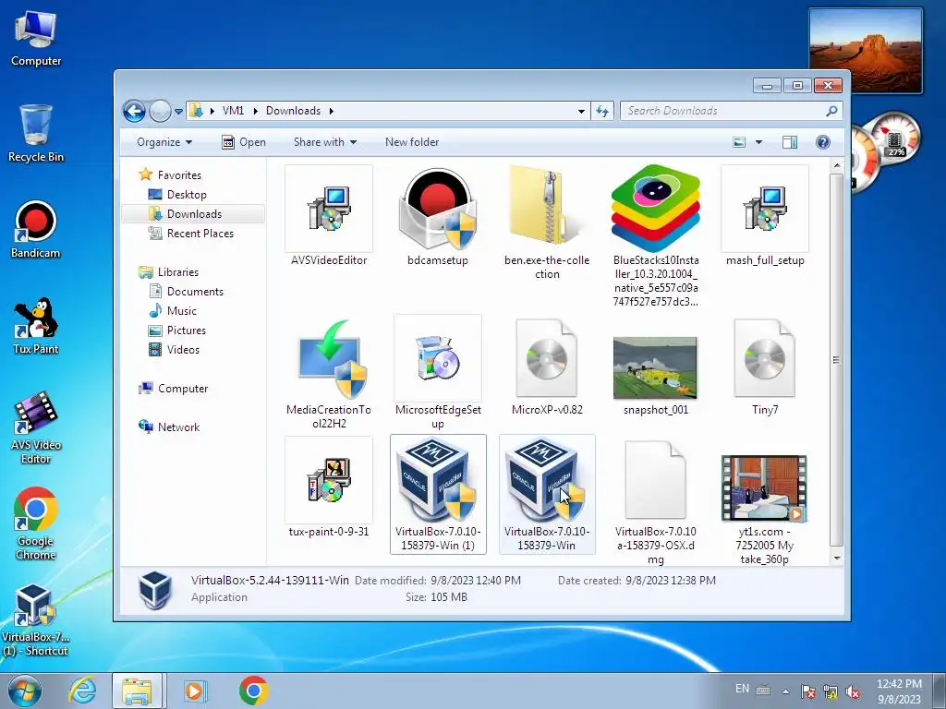The width and height of the screenshot is (946, 709).
Task: Click the muted volume tray icon
Action: point(853,692)
